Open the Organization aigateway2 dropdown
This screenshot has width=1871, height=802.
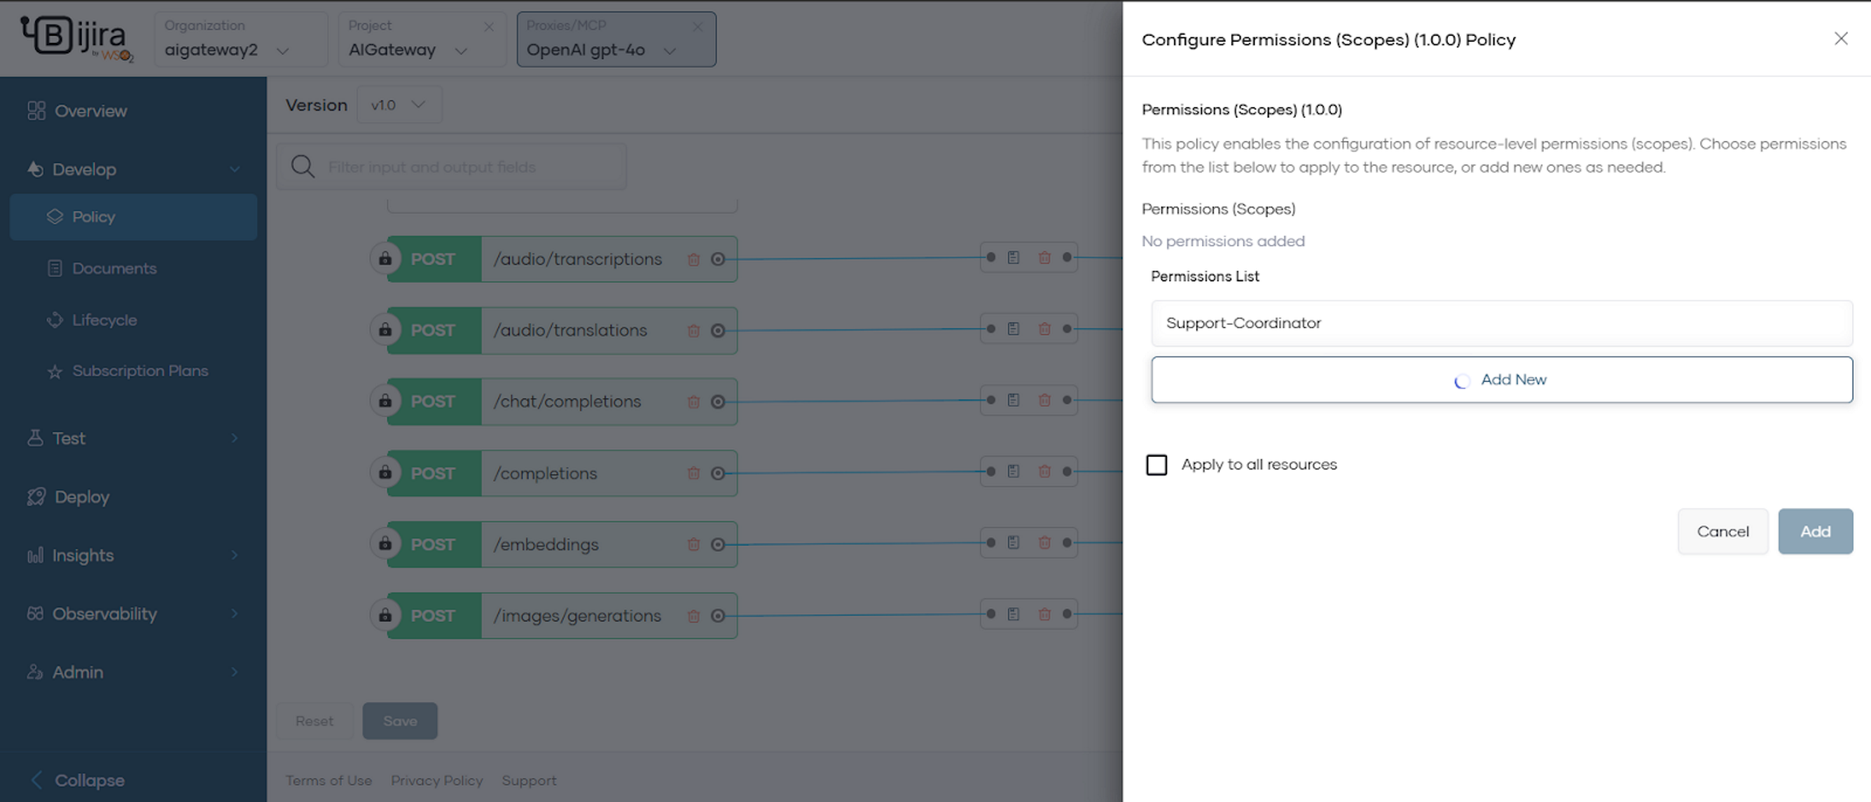(x=240, y=39)
